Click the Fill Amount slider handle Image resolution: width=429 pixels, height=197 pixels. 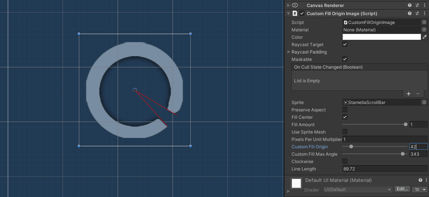tap(405, 125)
